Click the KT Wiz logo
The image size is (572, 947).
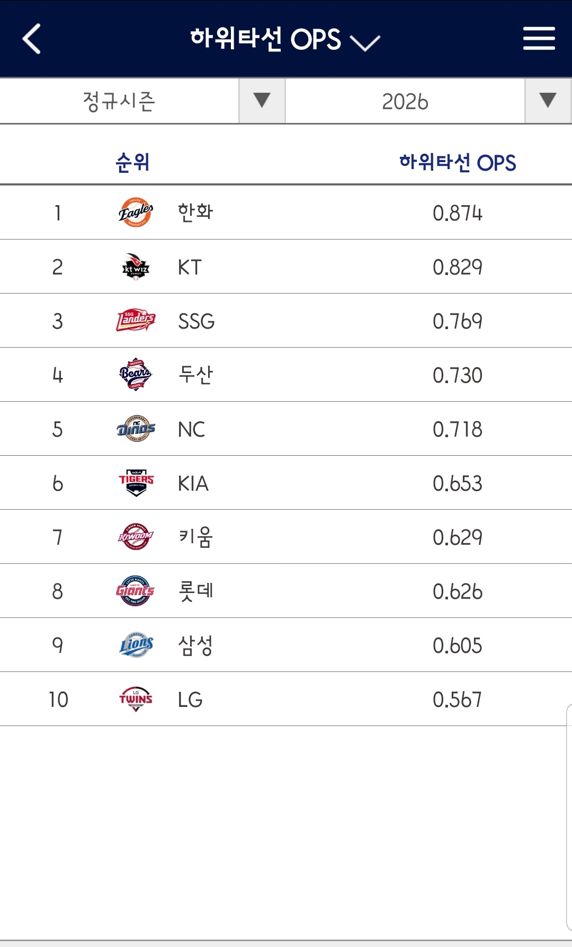pyautogui.click(x=136, y=267)
